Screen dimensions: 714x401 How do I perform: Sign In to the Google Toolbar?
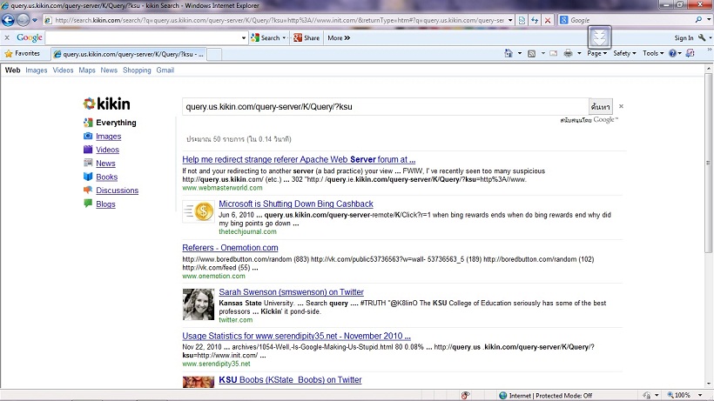coord(684,38)
